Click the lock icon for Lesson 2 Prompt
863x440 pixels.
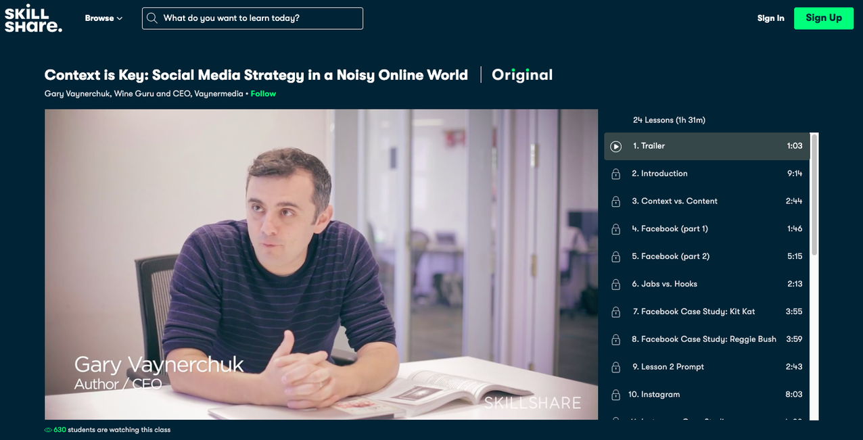[615, 367]
